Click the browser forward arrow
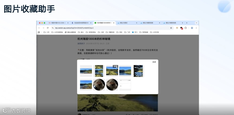Viewport: 234px width, 115px height. coord(43,28)
